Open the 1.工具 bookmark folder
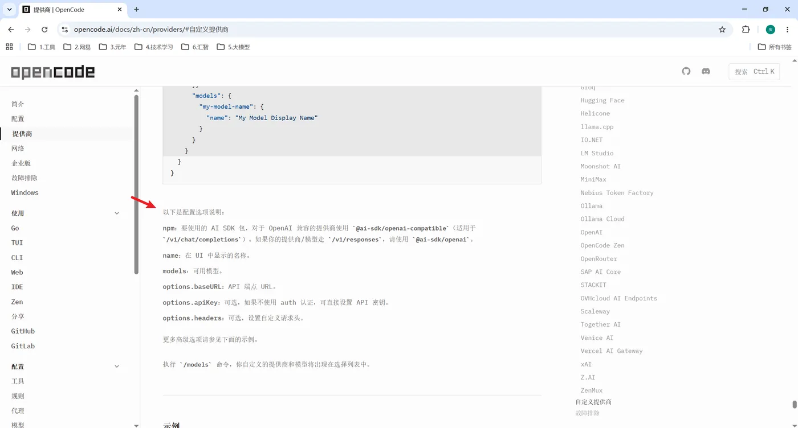798x428 pixels. 42,47
